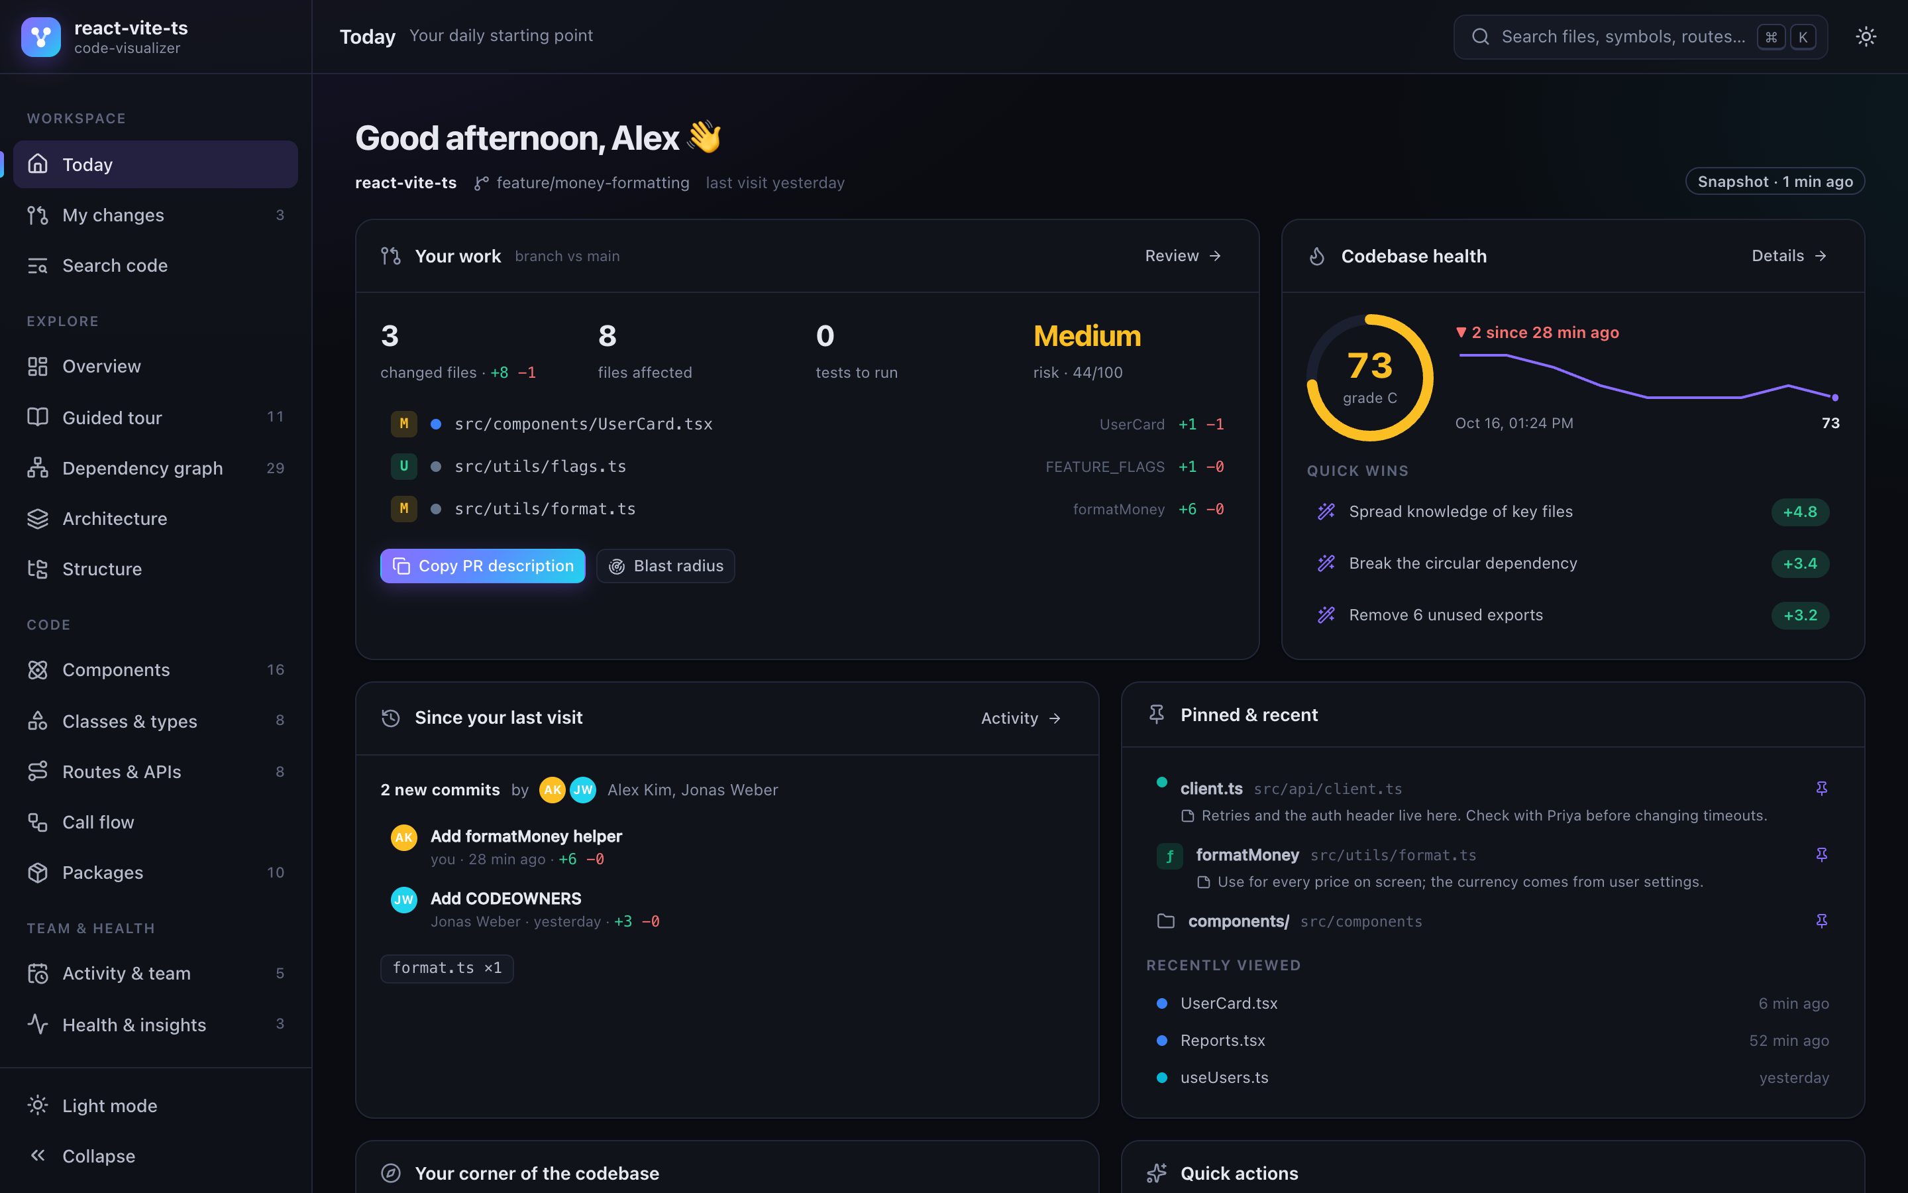Click the theme sun icon in top bar

1866,36
